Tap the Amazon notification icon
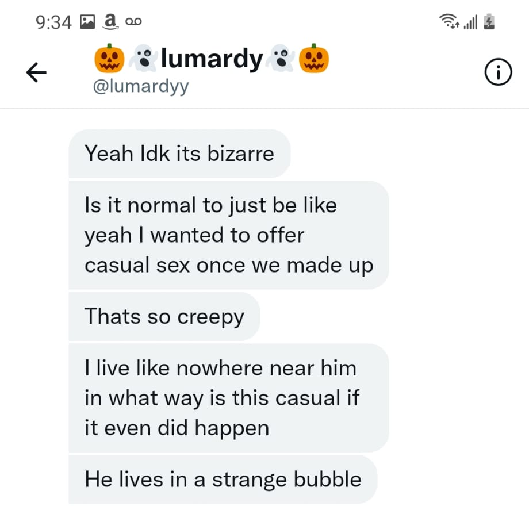 111,22
